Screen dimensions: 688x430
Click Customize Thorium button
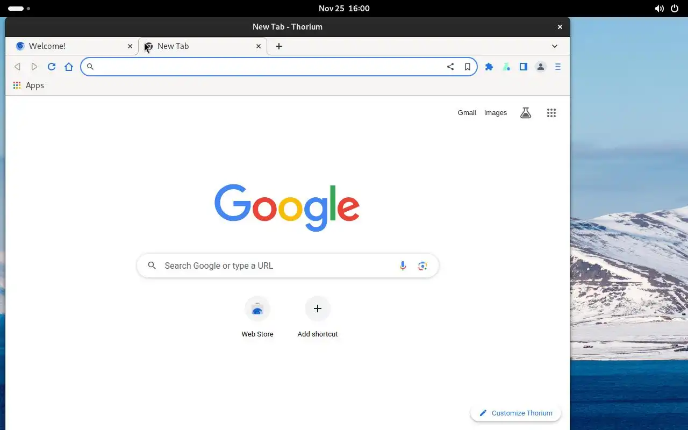pyautogui.click(x=515, y=413)
